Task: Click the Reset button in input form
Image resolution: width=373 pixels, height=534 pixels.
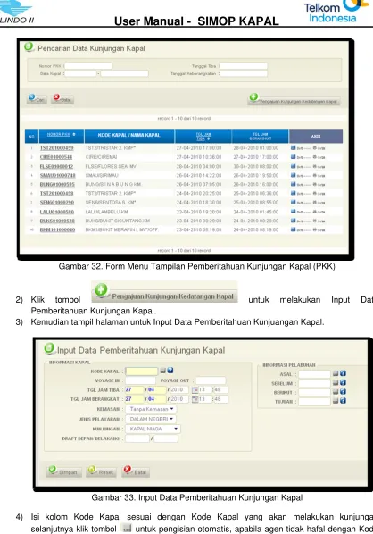Action: point(101,471)
